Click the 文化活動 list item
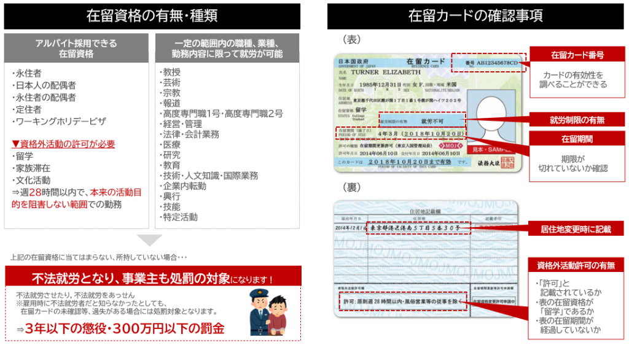This screenshot has height=345, width=629. point(31,180)
